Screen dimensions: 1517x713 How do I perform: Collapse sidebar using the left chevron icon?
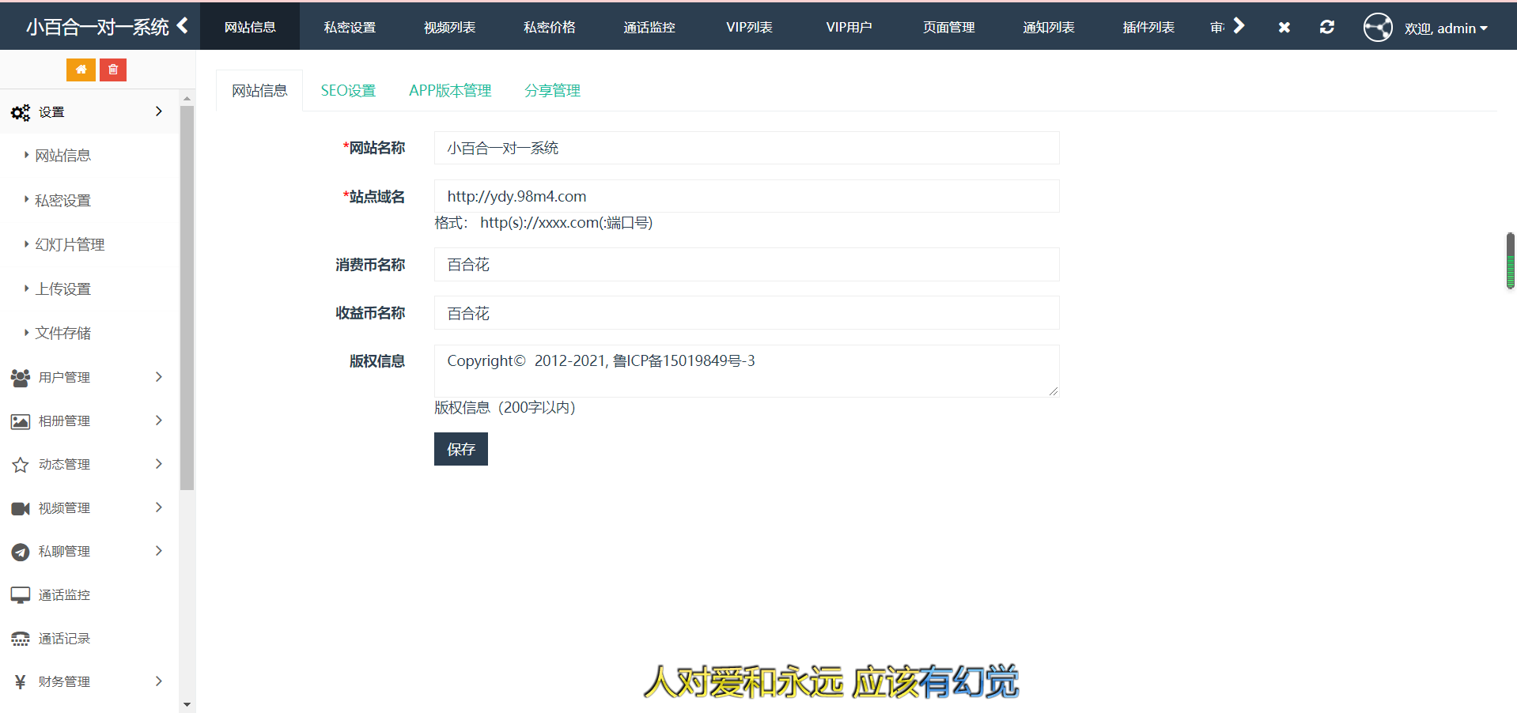[x=183, y=26]
